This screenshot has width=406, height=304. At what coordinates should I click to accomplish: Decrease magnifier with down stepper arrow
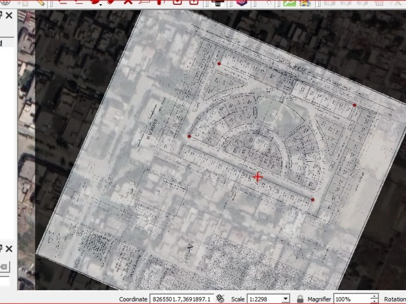(x=374, y=302)
